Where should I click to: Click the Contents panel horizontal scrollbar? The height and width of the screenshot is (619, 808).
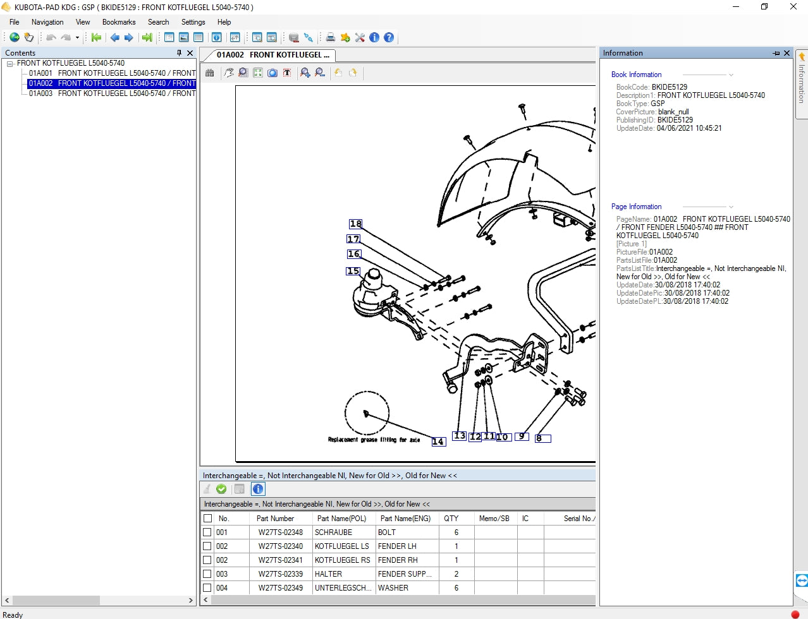(56, 600)
